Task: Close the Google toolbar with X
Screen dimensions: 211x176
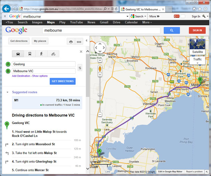Action: point(5,16)
